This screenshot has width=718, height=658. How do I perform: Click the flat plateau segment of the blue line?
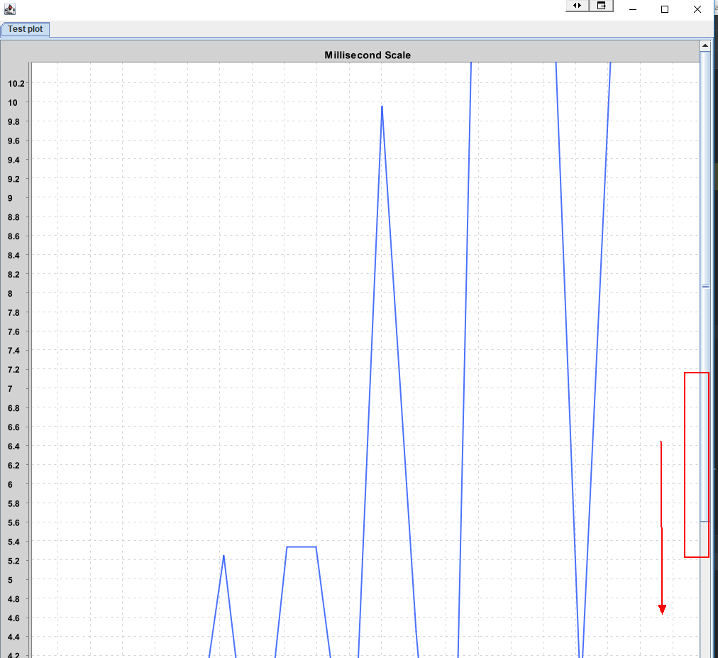(301, 547)
